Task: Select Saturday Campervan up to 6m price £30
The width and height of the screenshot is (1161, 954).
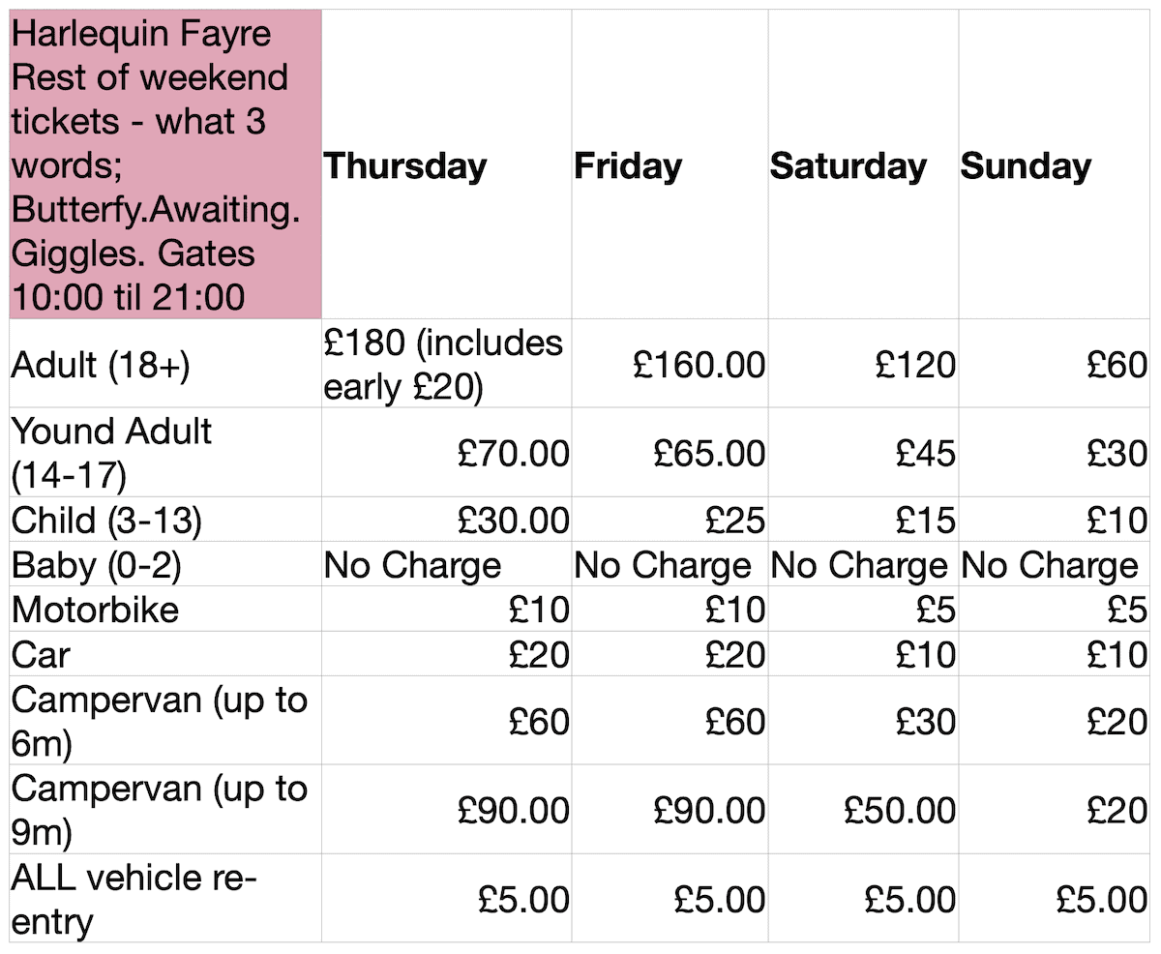Action: point(863,721)
